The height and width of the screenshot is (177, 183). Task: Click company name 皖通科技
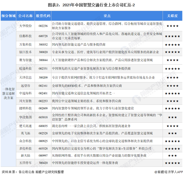point(25,68)
